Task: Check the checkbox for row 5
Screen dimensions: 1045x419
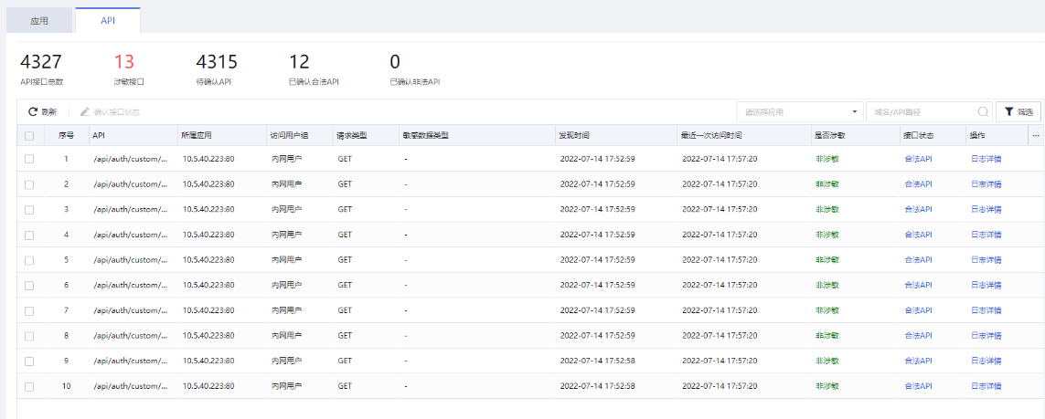Action: (x=28, y=260)
